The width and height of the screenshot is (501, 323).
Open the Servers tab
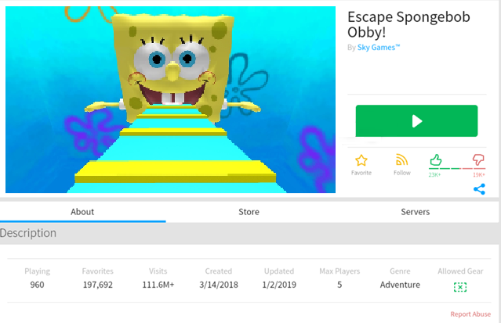coord(416,212)
